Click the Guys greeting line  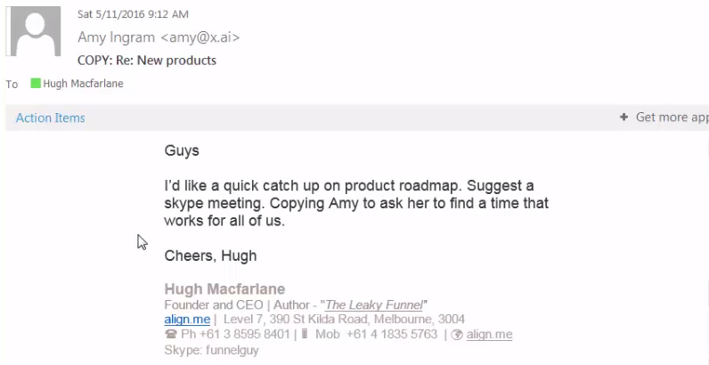(182, 150)
